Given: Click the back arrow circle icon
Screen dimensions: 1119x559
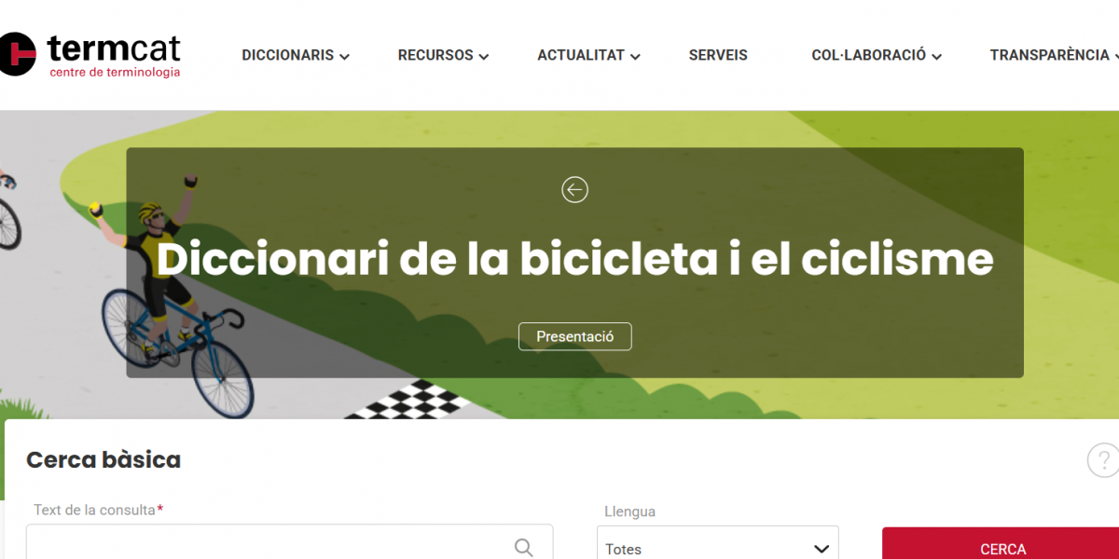Looking at the screenshot, I should pyautogui.click(x=574, y=190).
